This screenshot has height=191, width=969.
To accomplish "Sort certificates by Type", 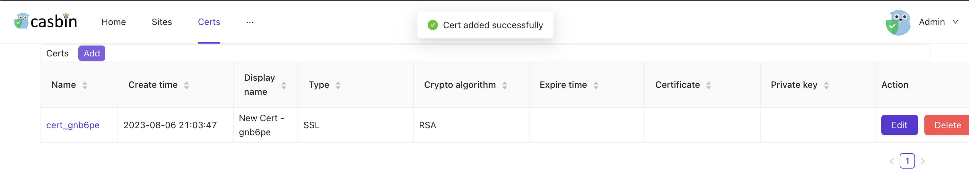I will pyautogui.click(x=338, y=85).
